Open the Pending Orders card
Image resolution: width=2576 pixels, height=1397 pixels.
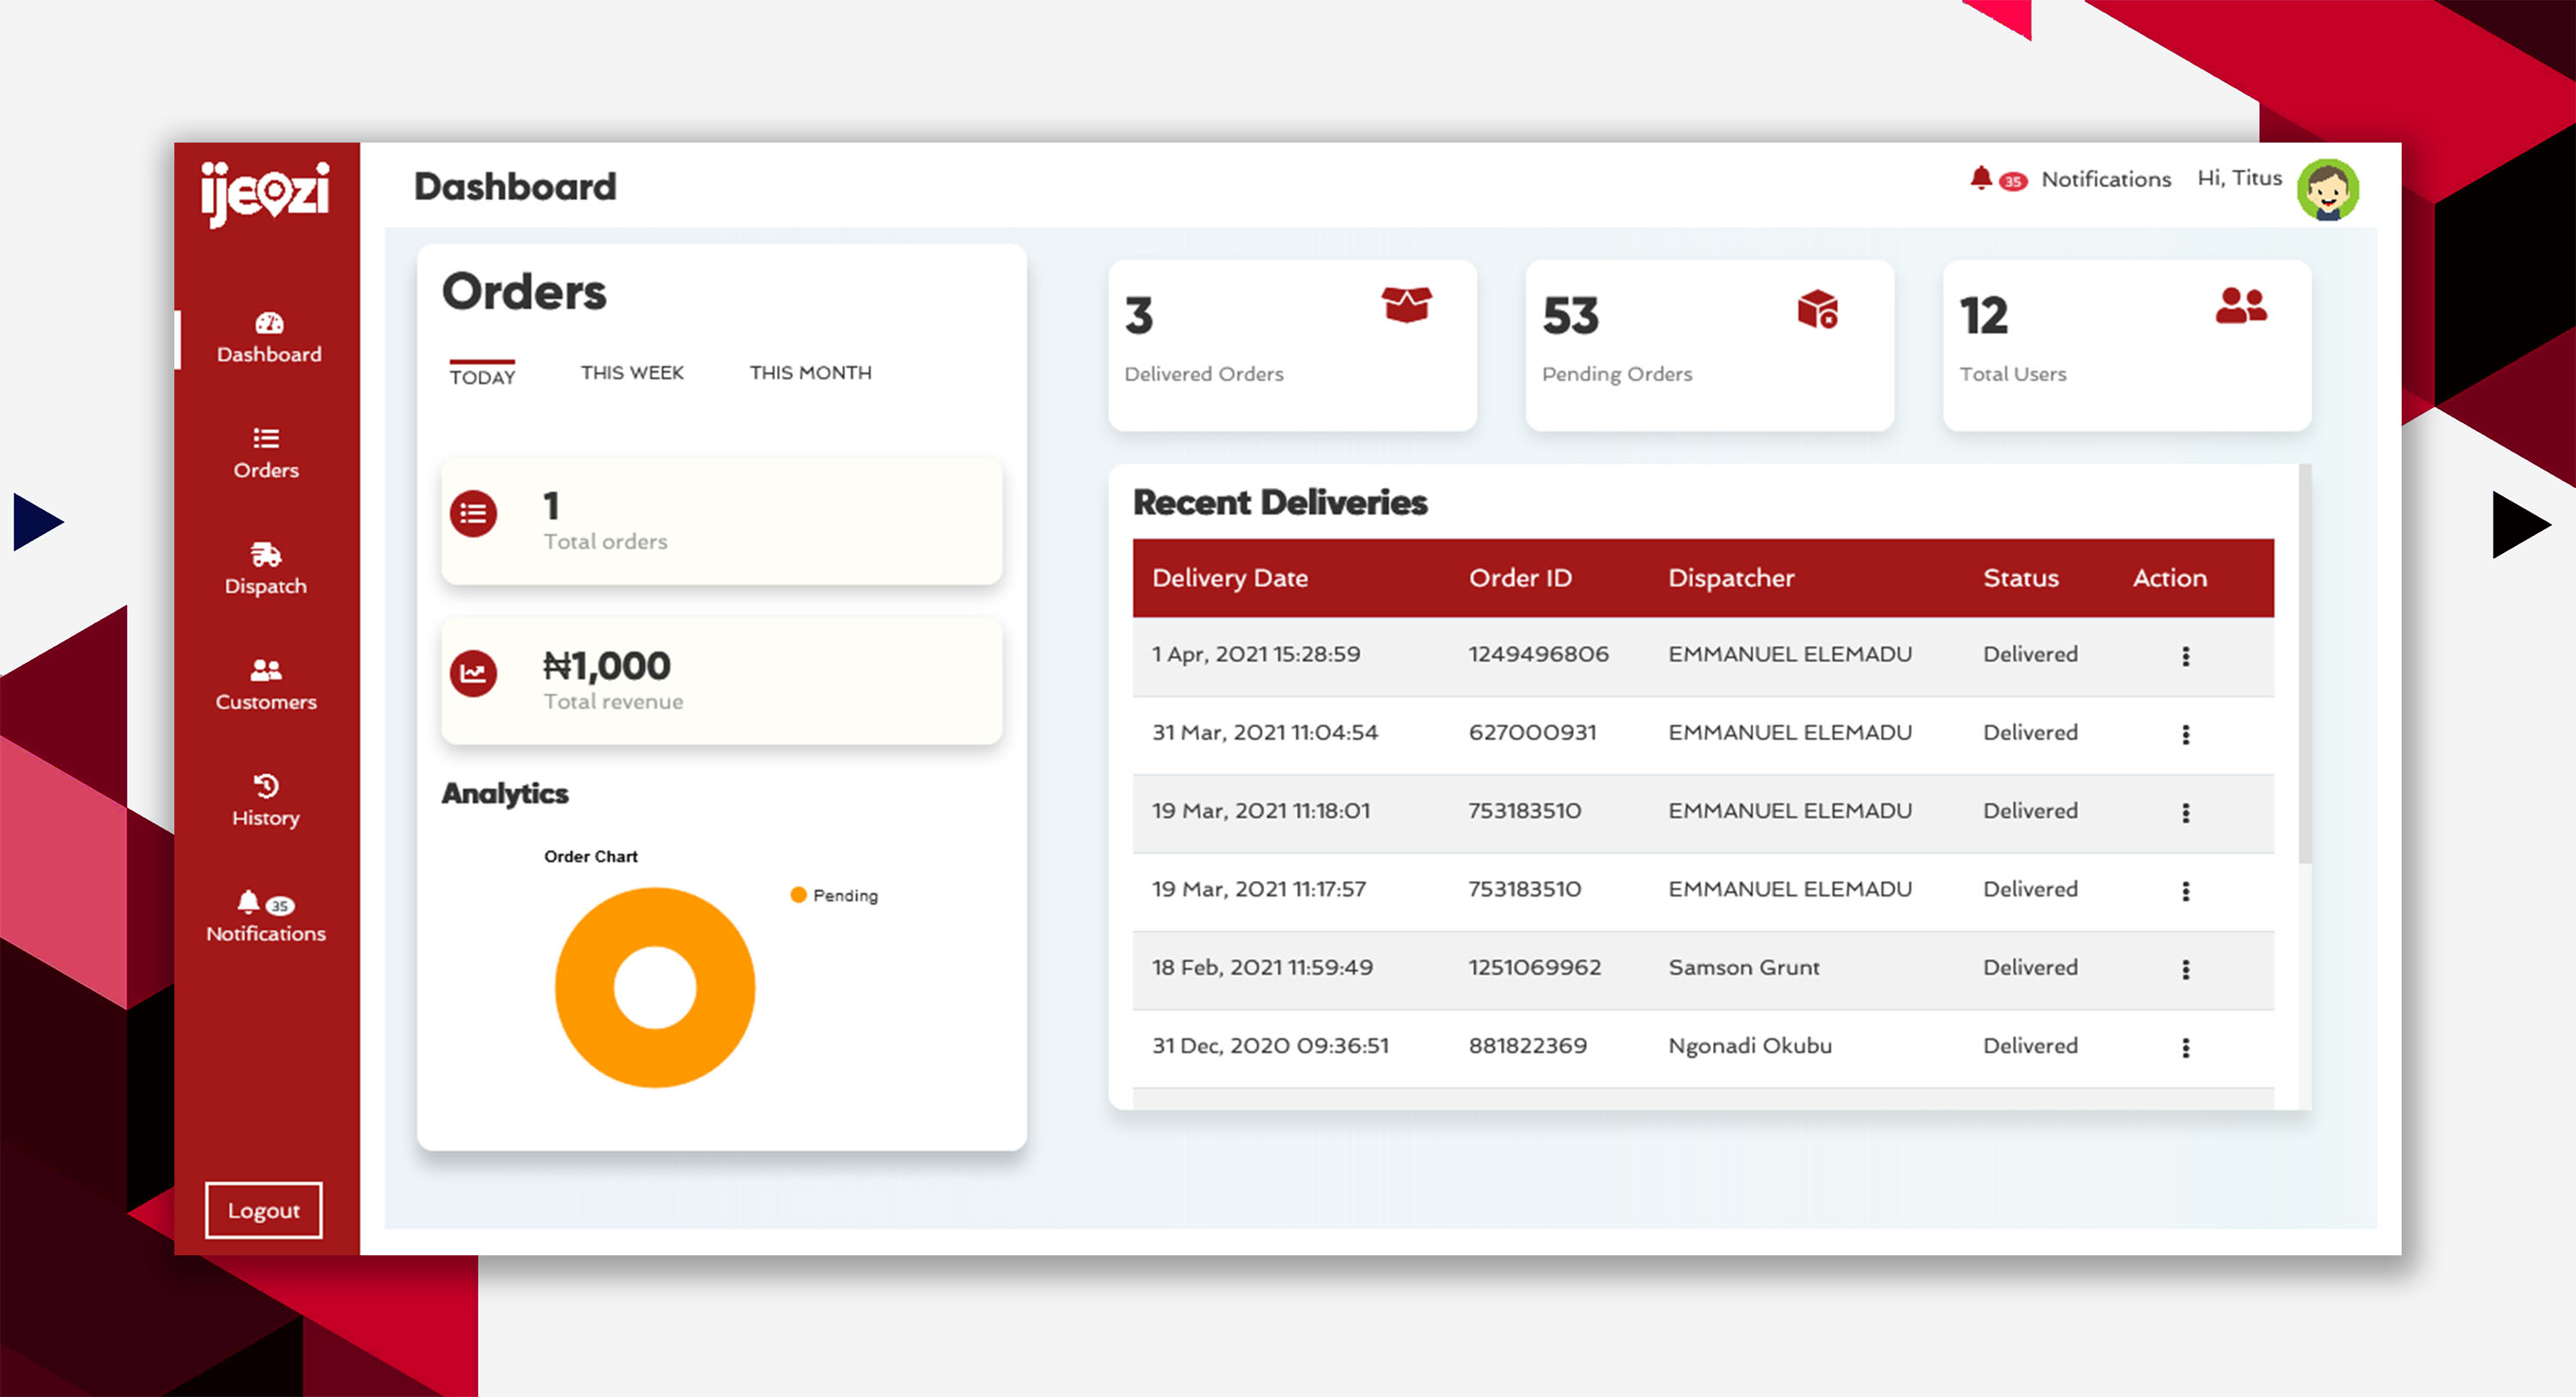tap(1710, 346)
